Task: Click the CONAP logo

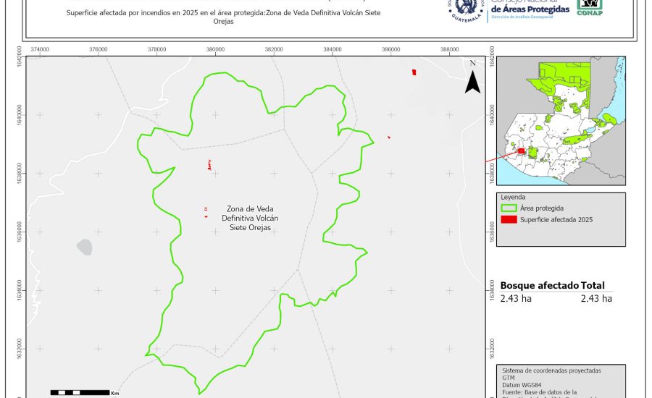Action: click(590, 7)
